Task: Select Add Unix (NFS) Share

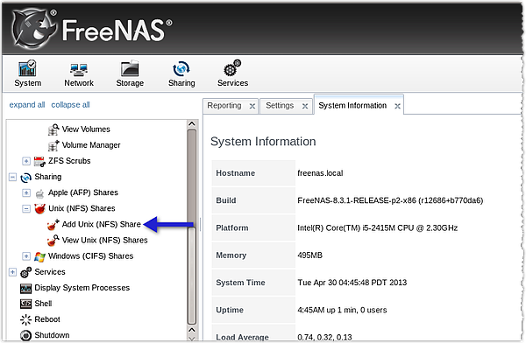Action: click(x=102, y=224)
